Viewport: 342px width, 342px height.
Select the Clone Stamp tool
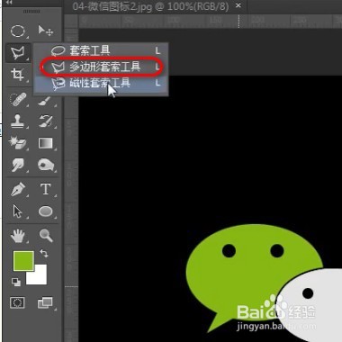click(x=18, y=121)
